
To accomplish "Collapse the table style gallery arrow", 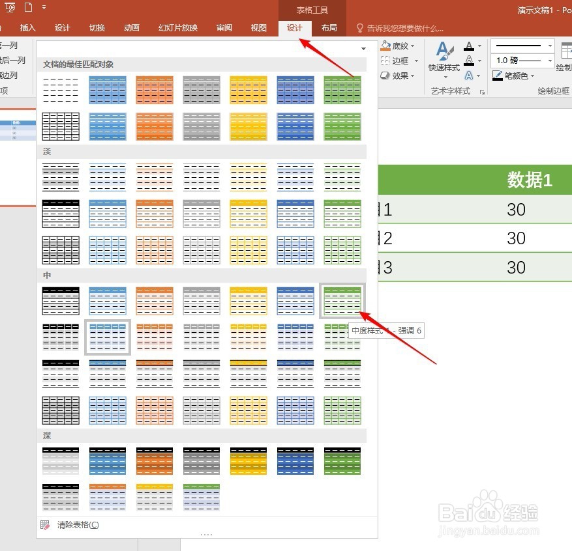I will [363, 48].
